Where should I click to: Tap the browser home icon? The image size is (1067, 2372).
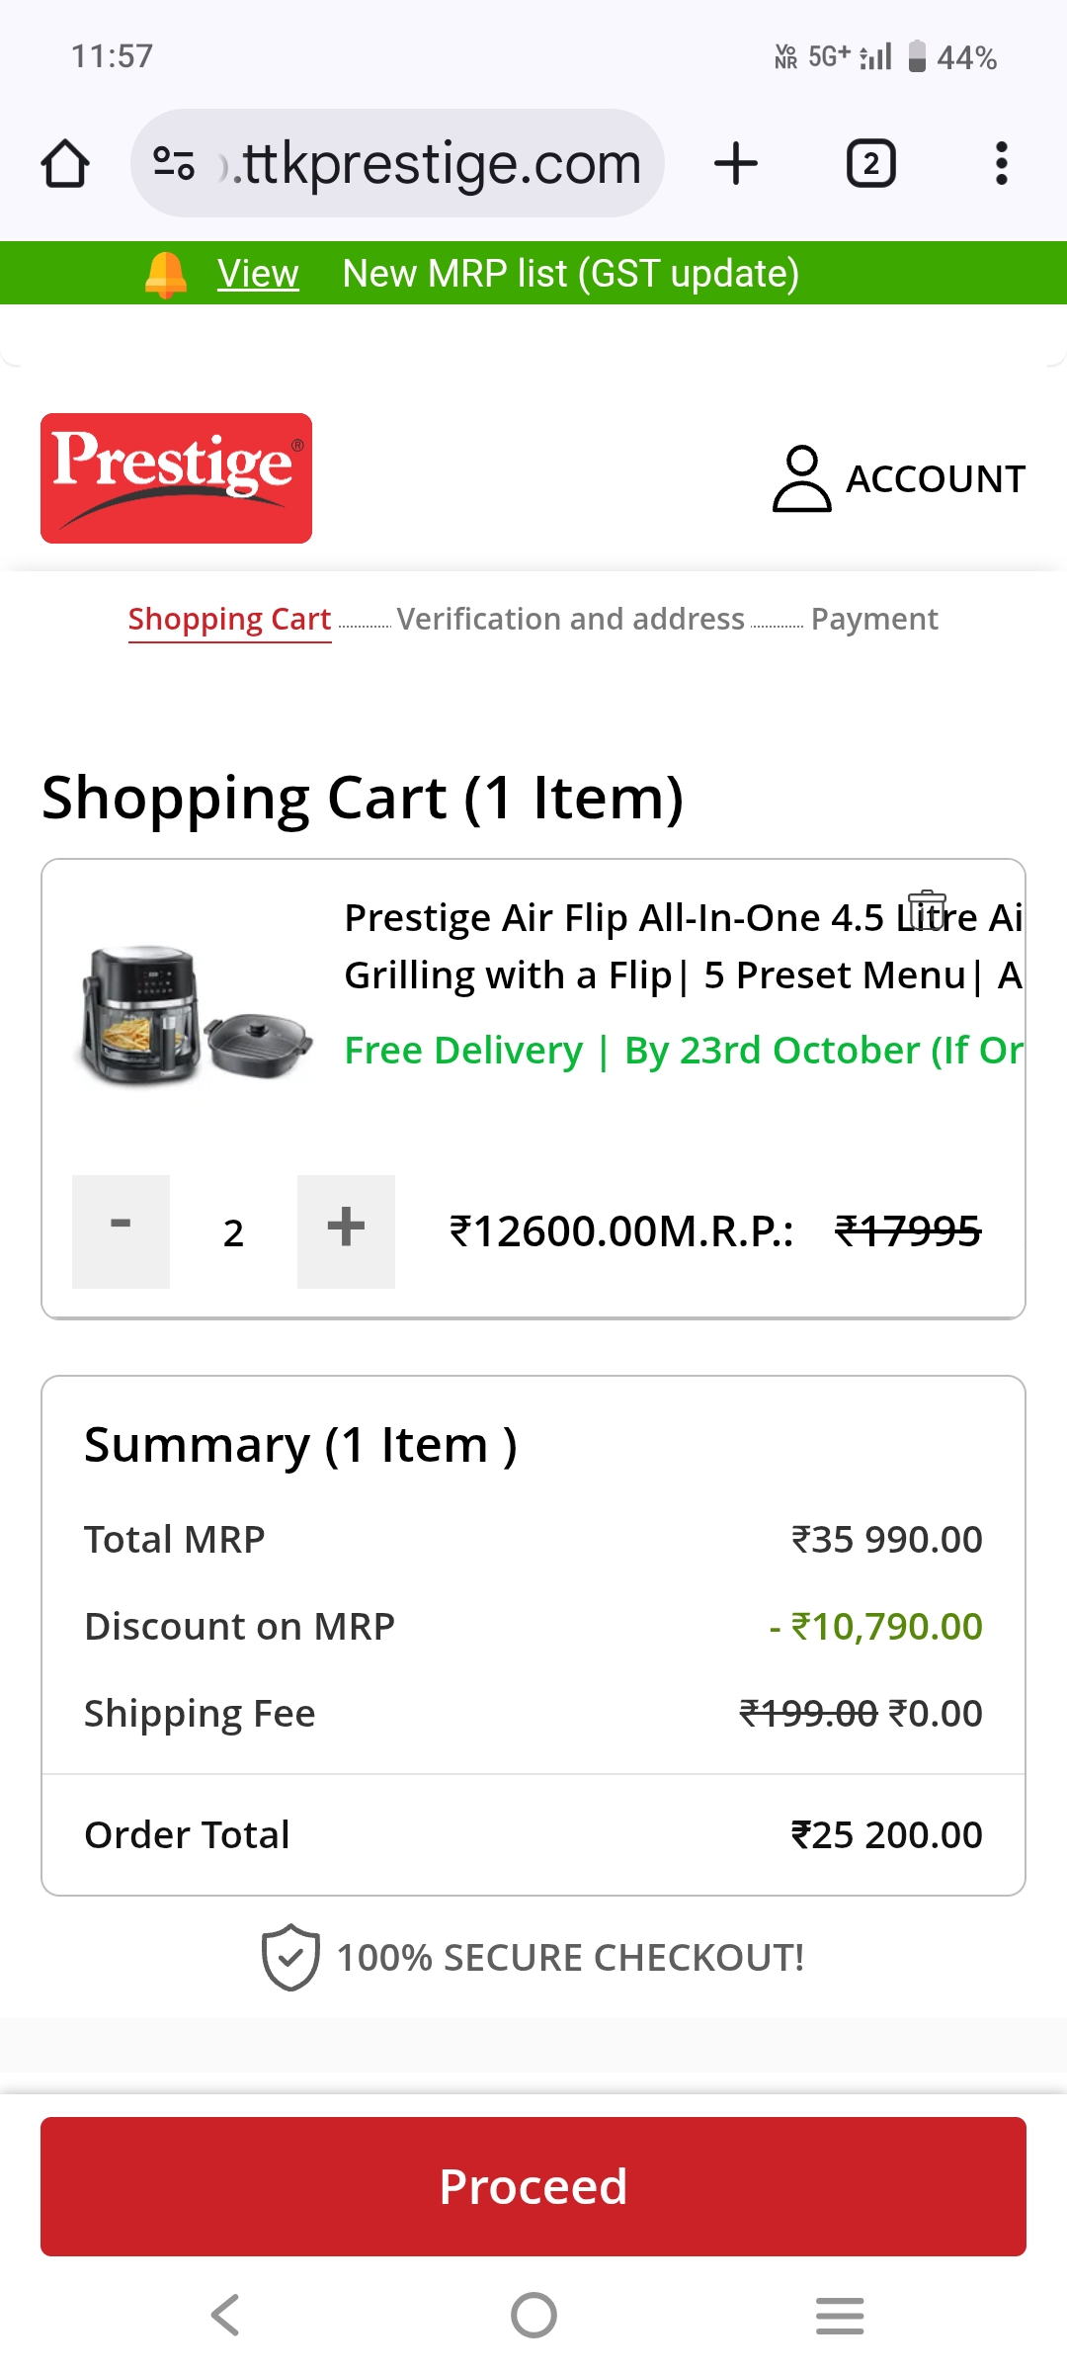click(65, 163)
